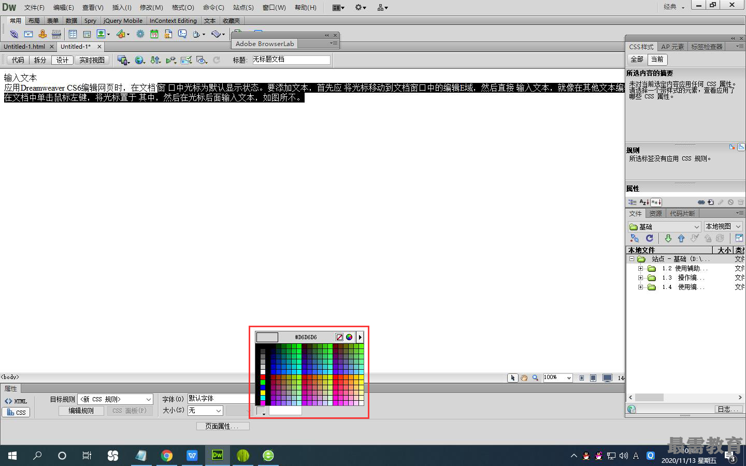
Task: Open the 基础 site dropdown
Action: [x=665, y=227]
